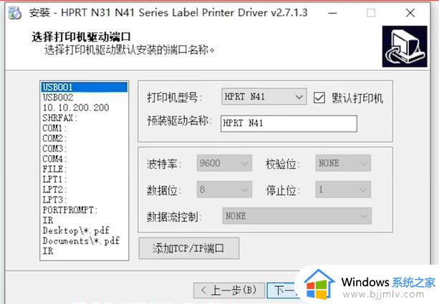Select USB002 port in the list
Screen dimensions: 439x304
(85, 97)
